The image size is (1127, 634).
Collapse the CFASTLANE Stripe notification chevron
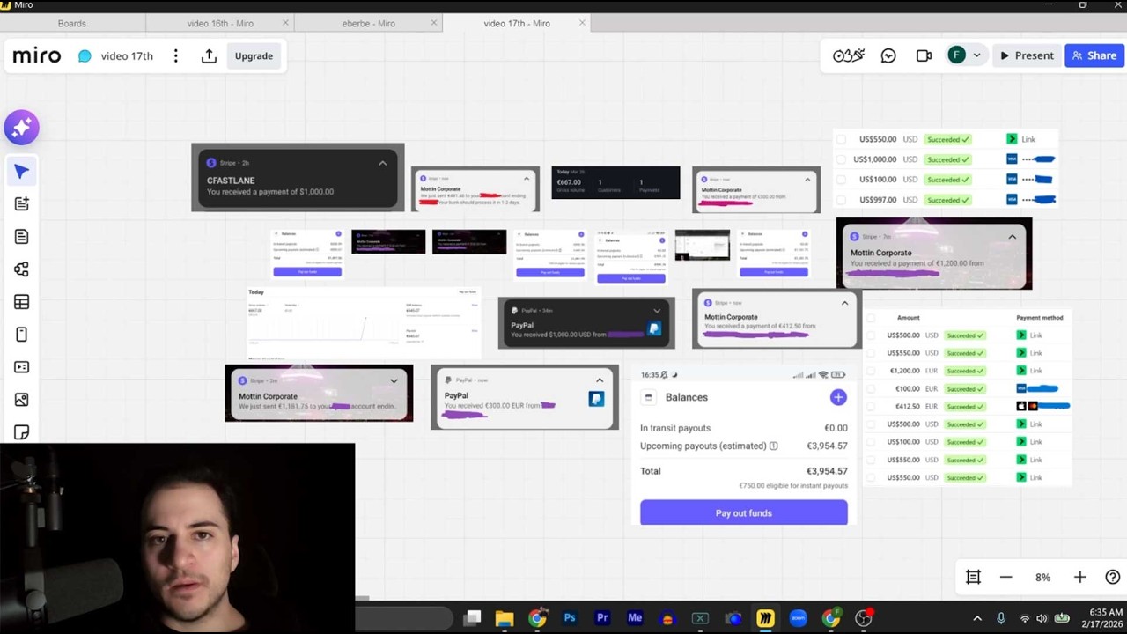coord(382,163)
